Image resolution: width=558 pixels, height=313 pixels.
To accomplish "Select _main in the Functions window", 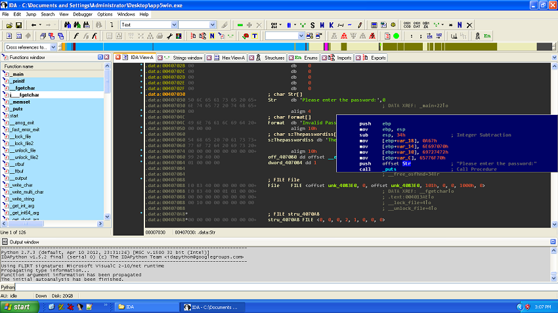I will [17, 74].
